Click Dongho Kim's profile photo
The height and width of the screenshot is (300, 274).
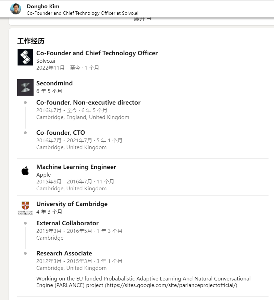pos(16,9)
